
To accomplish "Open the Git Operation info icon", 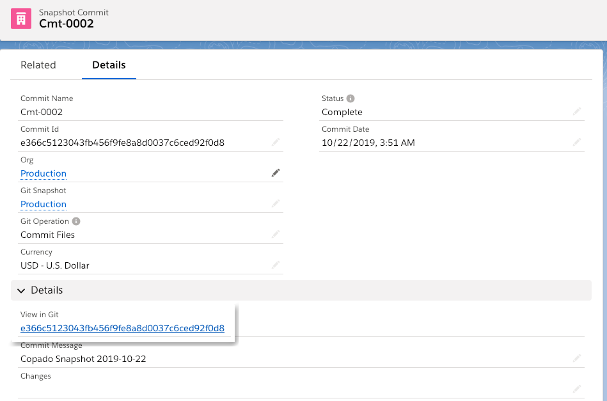I will click(76, 221).
